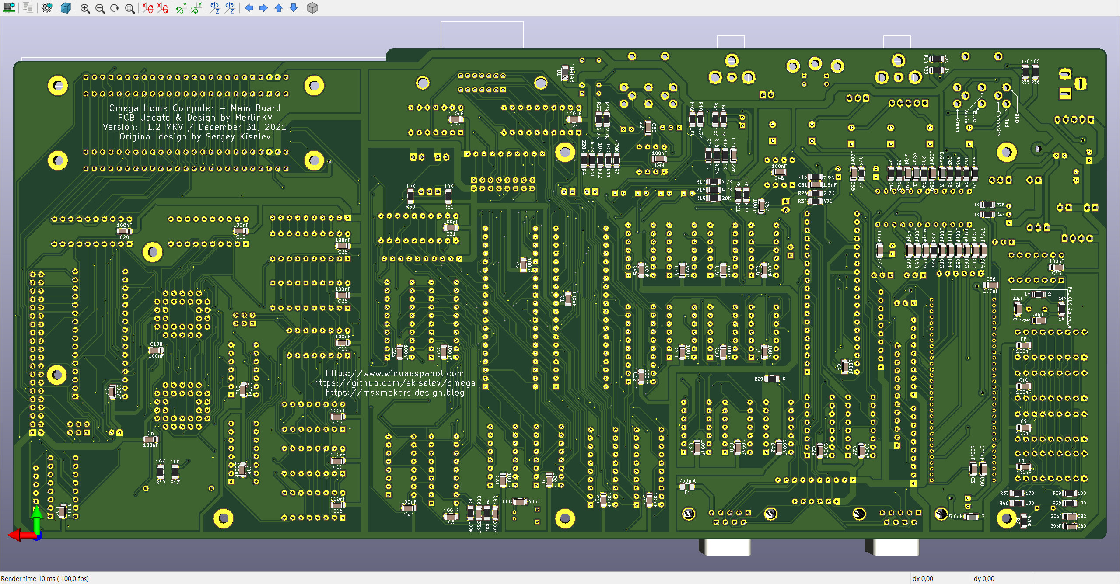Click the 'Omega Home Computer - Main Board' silkscreen text
Screen dimensions: 1120x584
click(195, 108)
